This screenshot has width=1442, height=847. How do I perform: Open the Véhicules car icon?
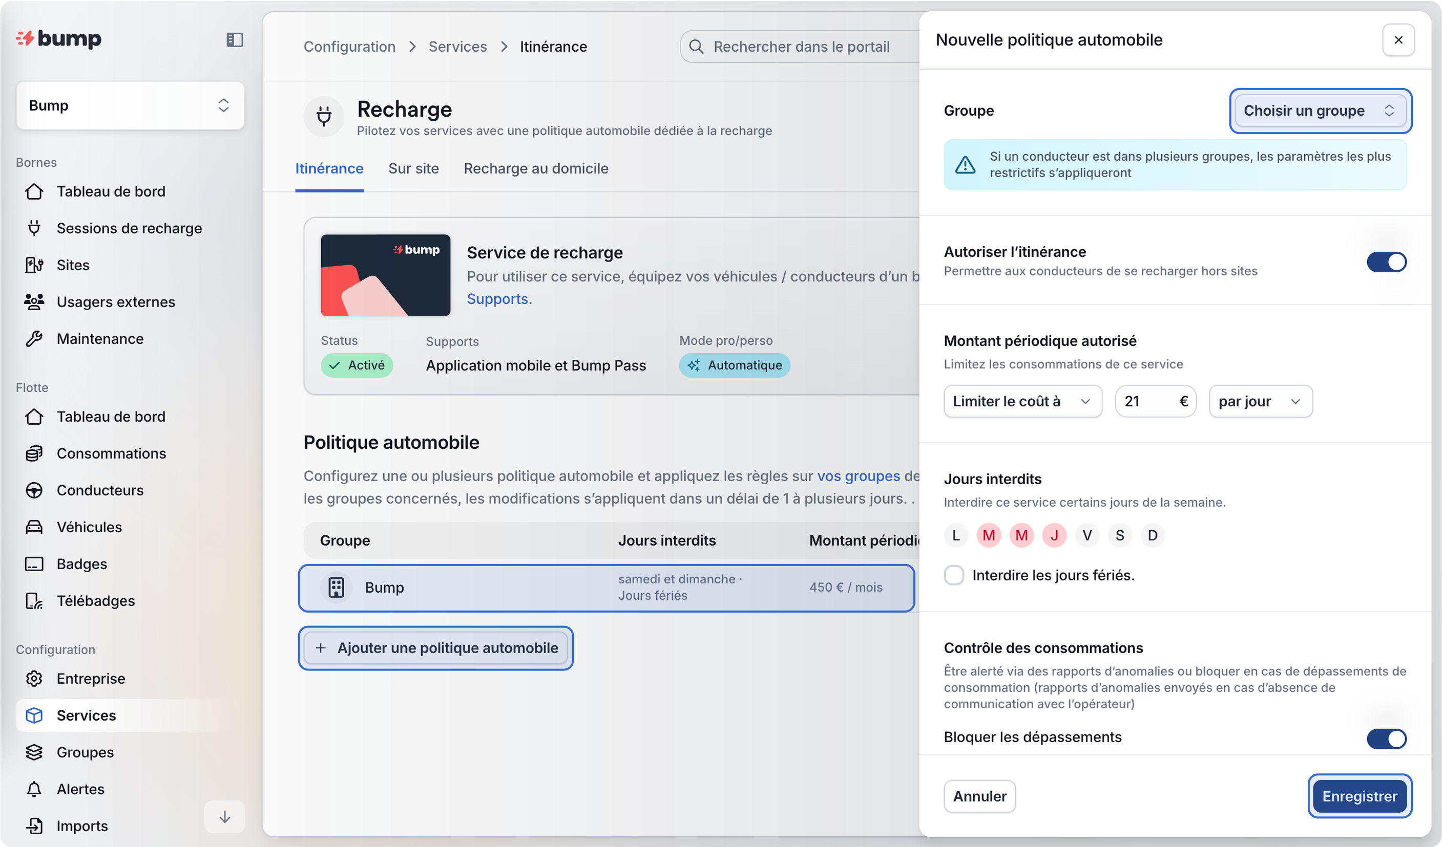[34, 527]
